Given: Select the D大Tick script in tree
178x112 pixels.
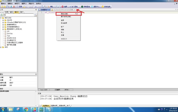Looking at the screenshot, I should pos(10,34).
